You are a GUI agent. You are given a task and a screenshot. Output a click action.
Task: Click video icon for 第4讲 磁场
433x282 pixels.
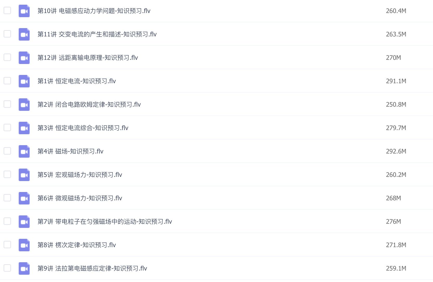pyautogui.click(x=24, y=151)
